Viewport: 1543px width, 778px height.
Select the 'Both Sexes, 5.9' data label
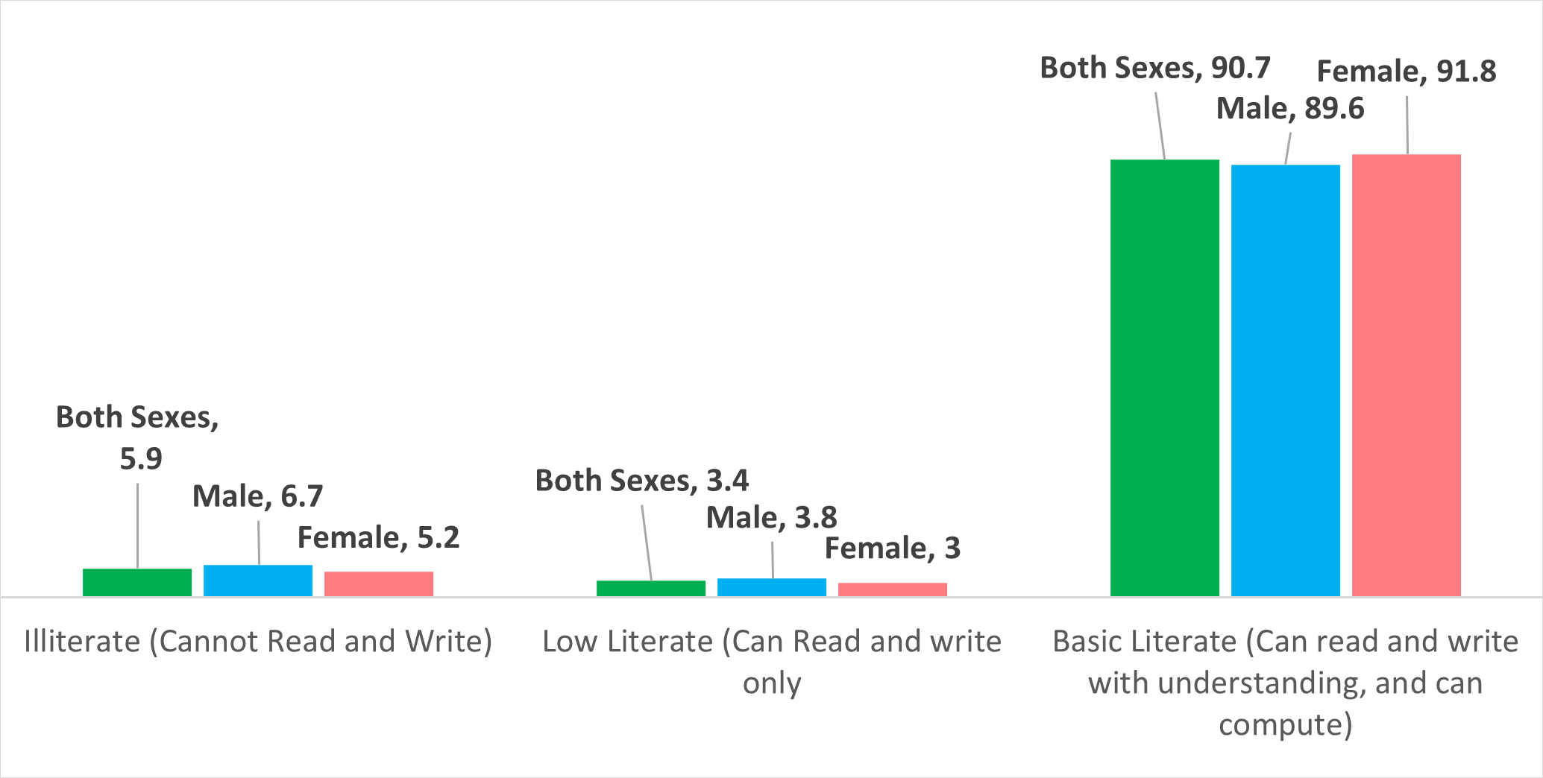tap(138, 437)
